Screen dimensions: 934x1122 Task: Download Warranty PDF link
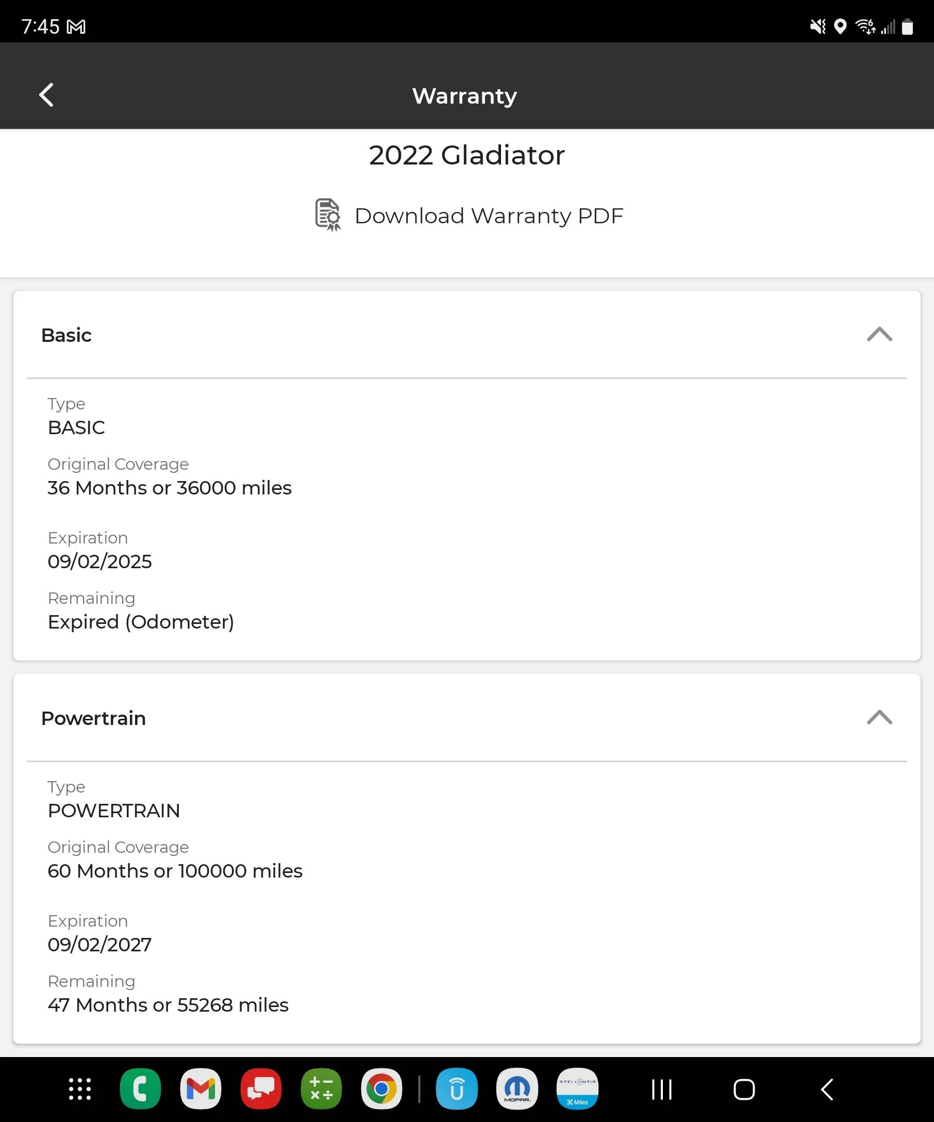pyautogui.click(x=489, y=216)
